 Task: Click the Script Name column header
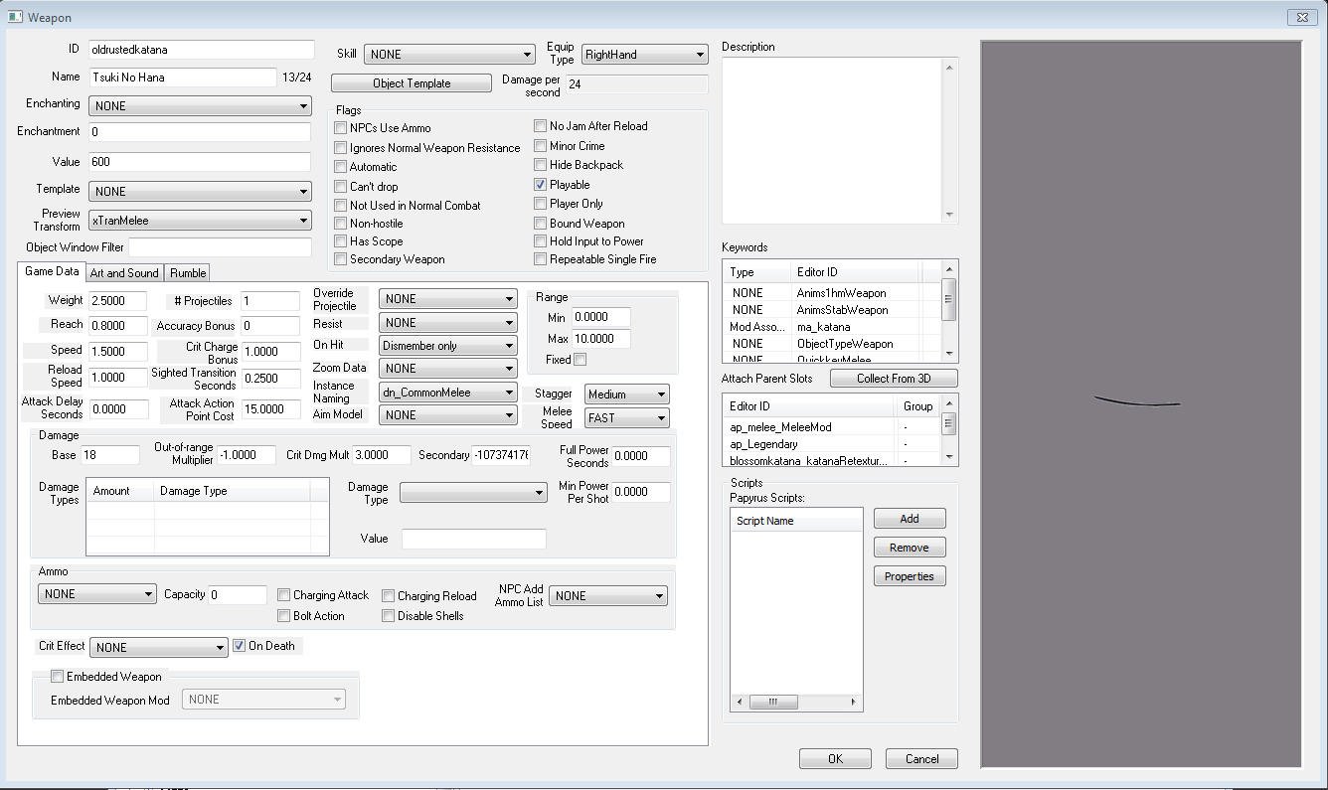796,521
